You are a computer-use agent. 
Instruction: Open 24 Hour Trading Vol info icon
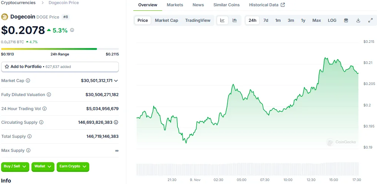44,109
